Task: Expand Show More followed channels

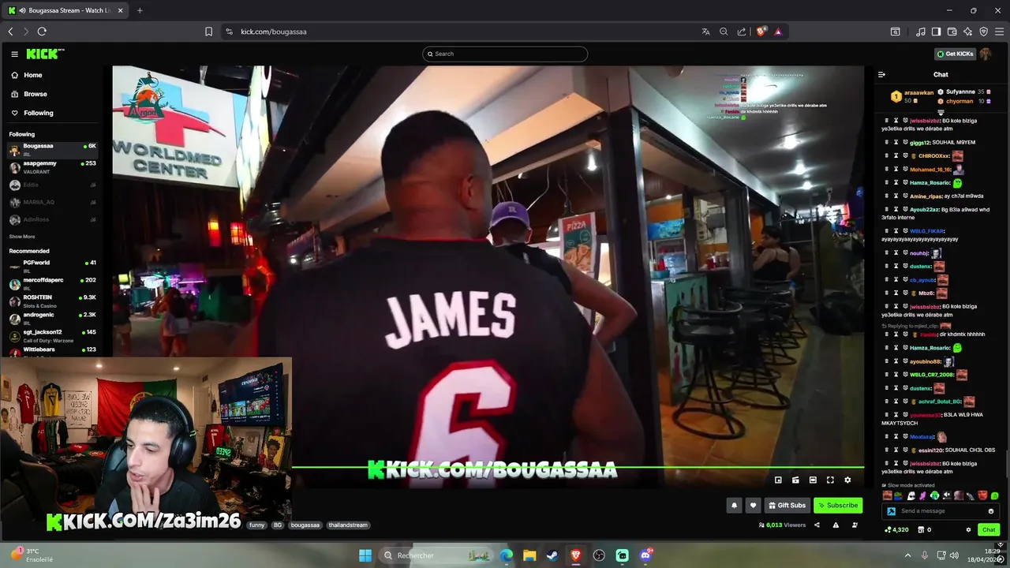Action: click(x=22, y=237)
